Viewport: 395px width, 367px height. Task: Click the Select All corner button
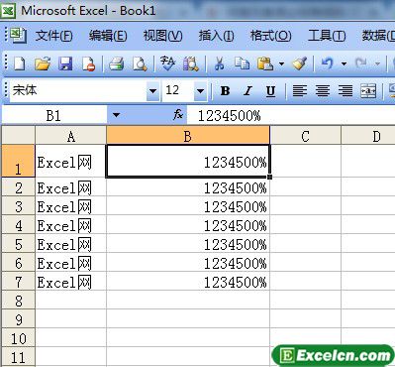tap(18, 136)
